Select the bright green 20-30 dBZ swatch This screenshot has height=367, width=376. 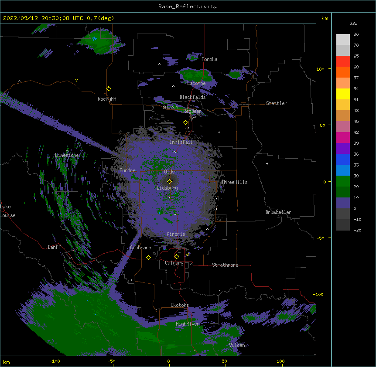coord(343,181)
